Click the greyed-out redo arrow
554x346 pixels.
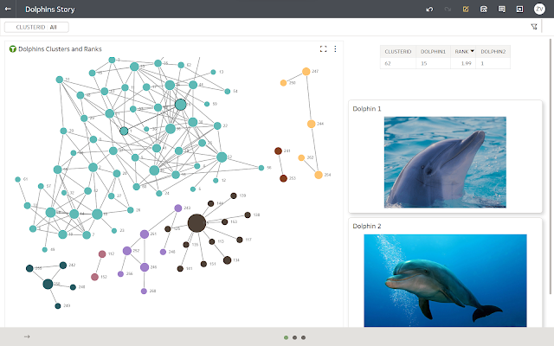tap(448, 10)
